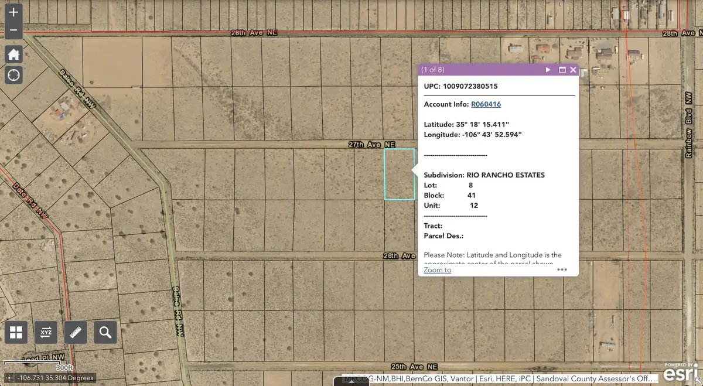Viewport: 703px width, 386px height.
Task: Click the (1 of 8) popup counter
Action: coord(433,70)
